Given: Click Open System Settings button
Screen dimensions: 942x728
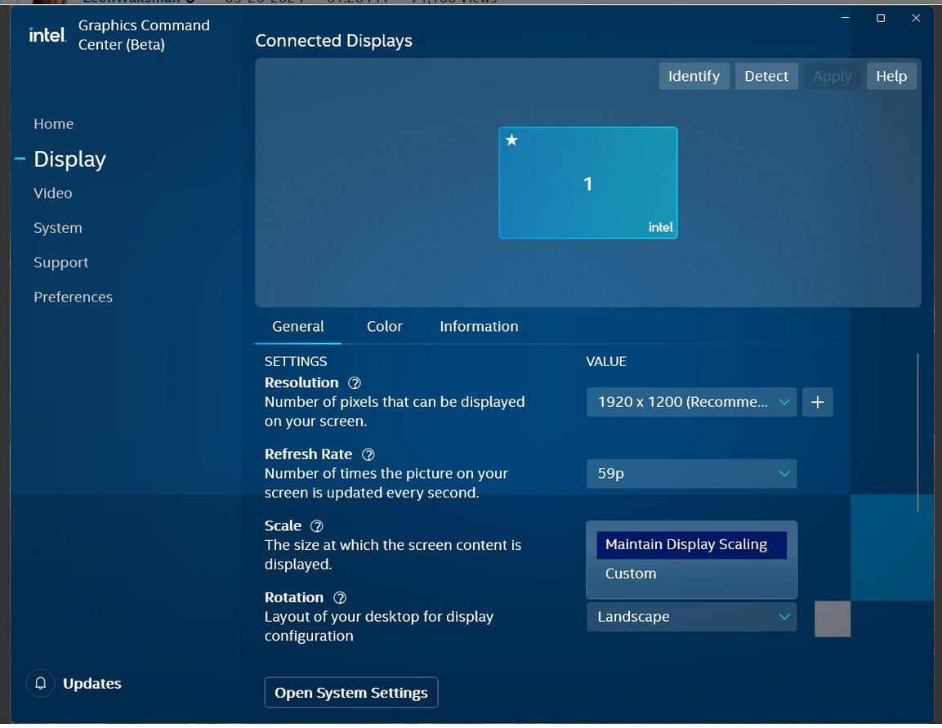Looking at the screenshot, I should click(x=350, y=693).
